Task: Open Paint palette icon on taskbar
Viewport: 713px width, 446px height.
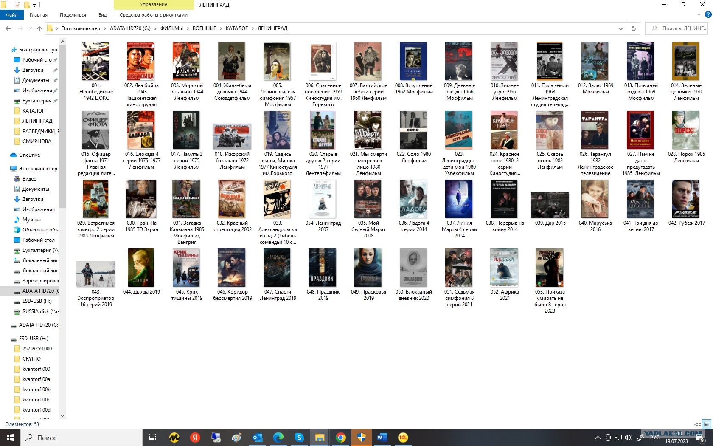Action: 236,438
